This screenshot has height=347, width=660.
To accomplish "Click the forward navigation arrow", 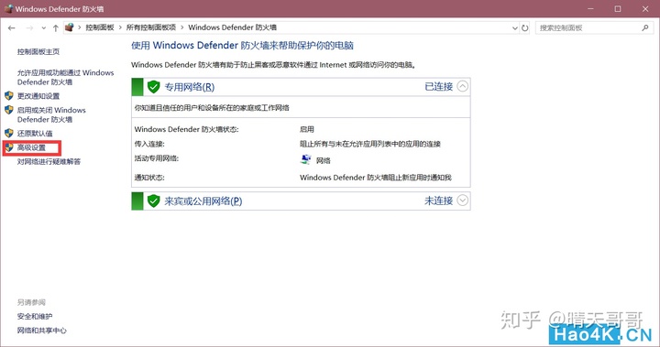I will point(29,27).
